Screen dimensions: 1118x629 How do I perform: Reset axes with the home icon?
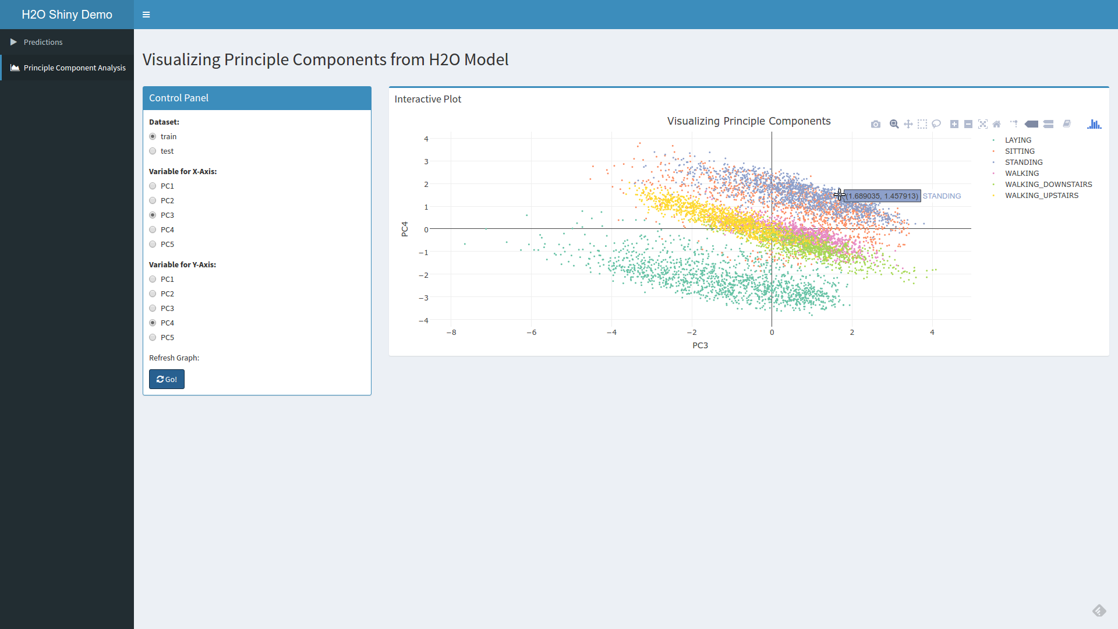(997, 124)
